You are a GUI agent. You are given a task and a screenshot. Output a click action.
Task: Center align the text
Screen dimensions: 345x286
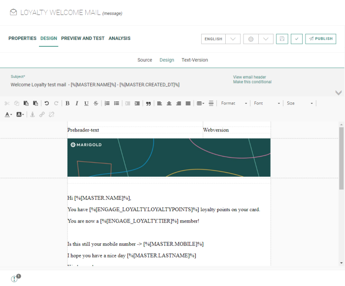point(169,103)
